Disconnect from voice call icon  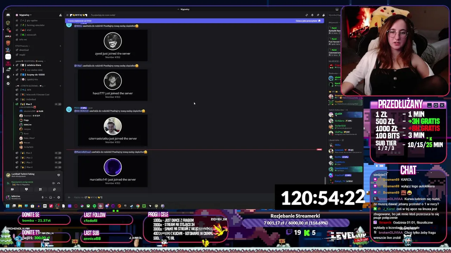tap(58, 183)
